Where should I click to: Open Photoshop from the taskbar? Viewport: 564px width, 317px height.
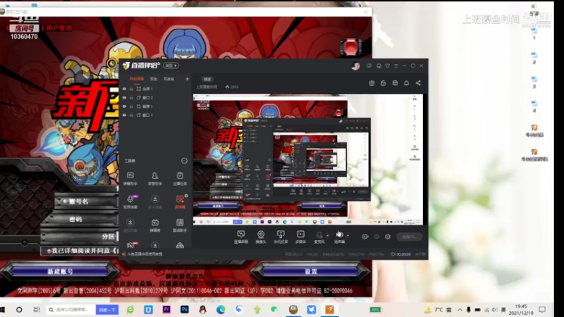[x=185, y=309]
